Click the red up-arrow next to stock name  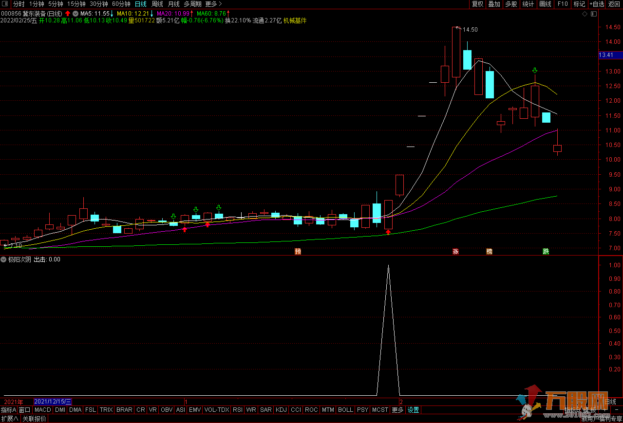68,14
